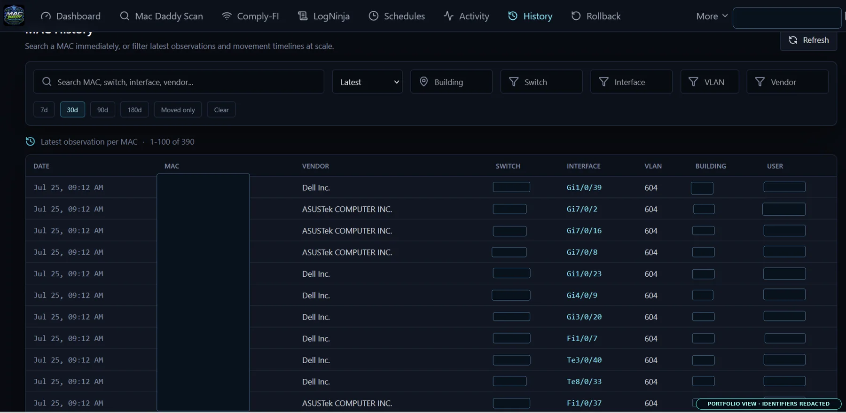Click '1-100 of 390' pagination text
The height and width of the screenshot is (413, 846).
point(172,142)
